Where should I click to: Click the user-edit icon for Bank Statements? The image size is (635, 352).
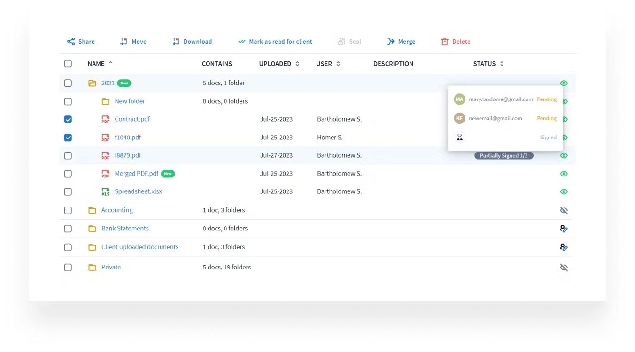[564, 229]
